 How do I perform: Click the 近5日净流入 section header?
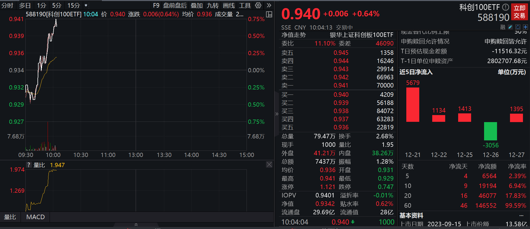pos(416,72)
